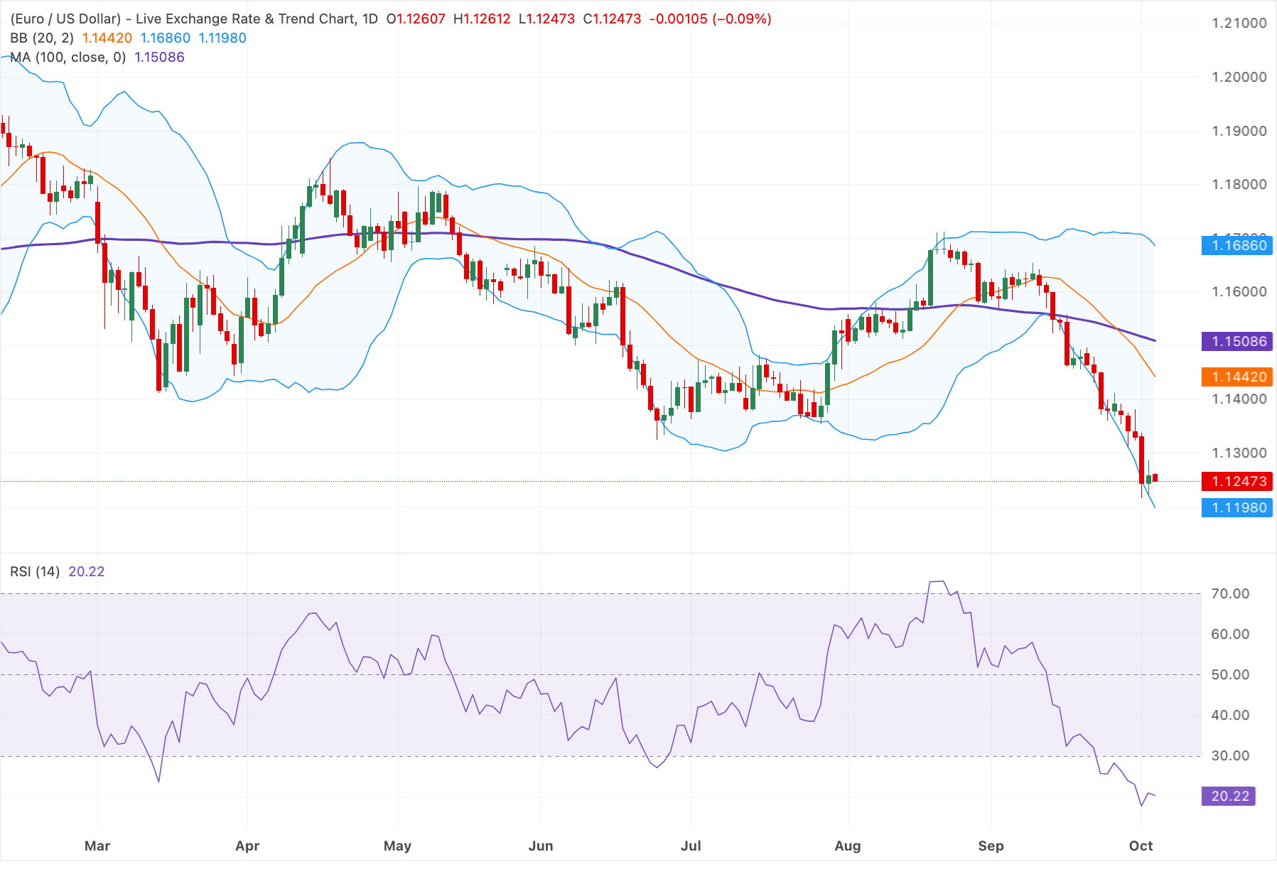Click the 1.13000 price axis label
The width and height of the screenshot is (1277, 869).
click(1239, 453)
